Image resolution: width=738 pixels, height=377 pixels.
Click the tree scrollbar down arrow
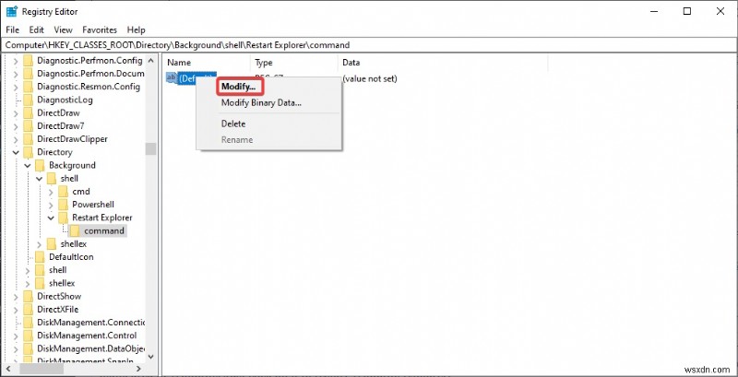click(150, 358)
